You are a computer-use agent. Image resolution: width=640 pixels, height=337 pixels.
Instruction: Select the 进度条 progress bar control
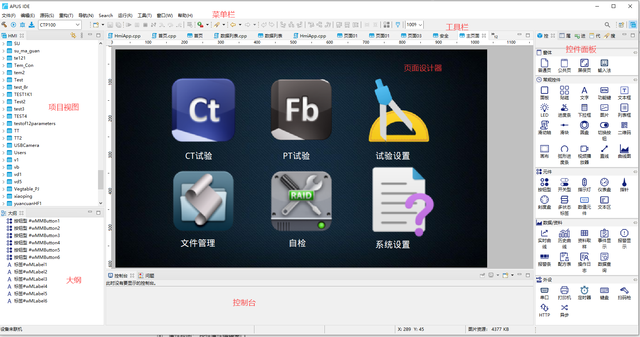(x=564, y=110)
